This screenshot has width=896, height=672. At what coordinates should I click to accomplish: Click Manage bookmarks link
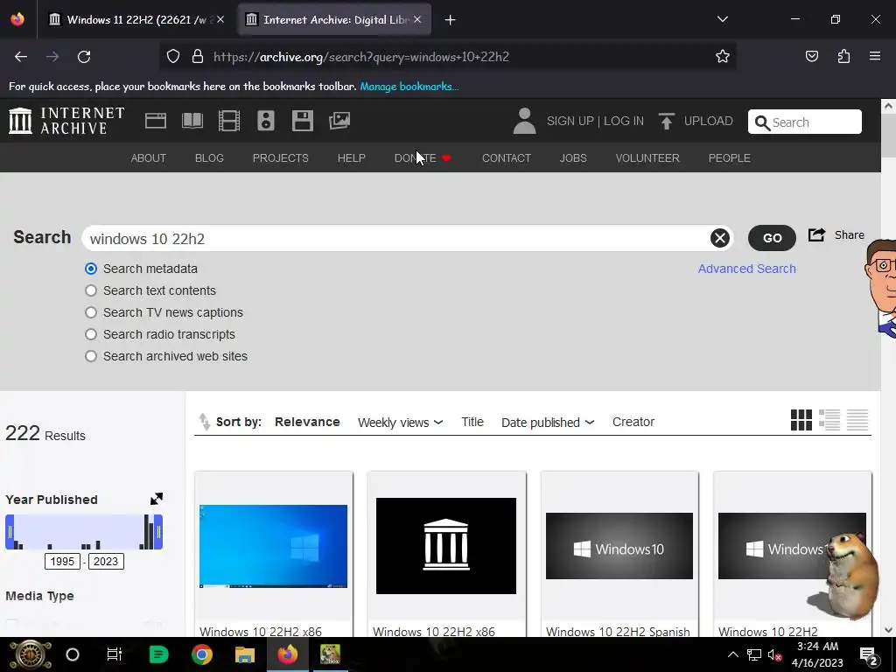[409, 87]
